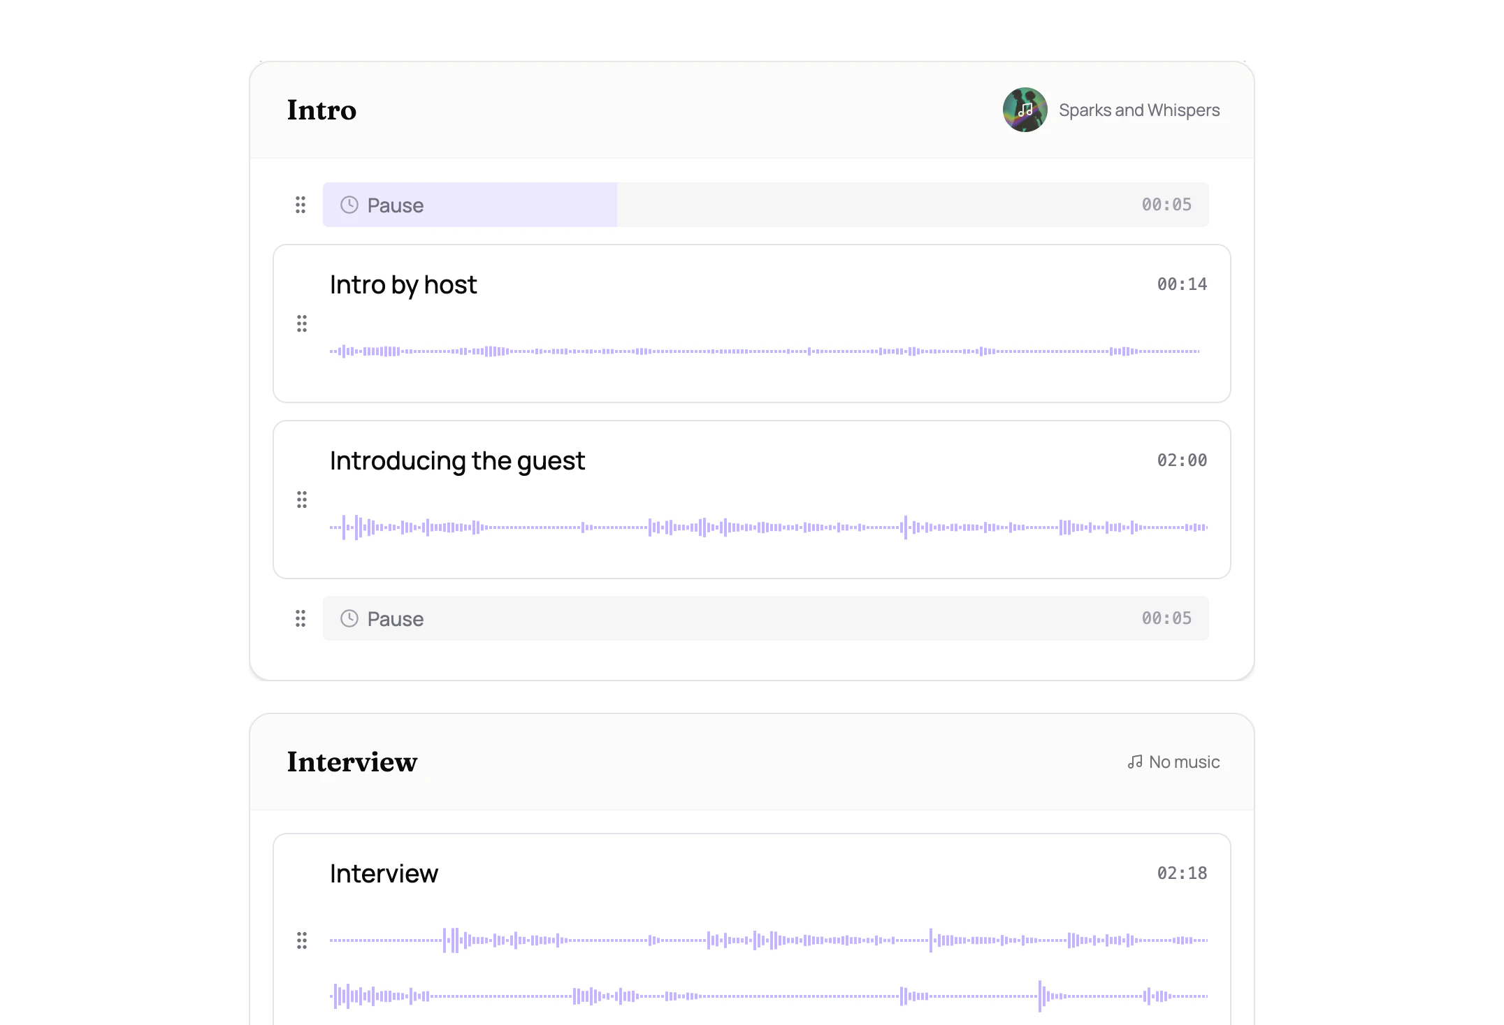Screen dimensions: 1504x1025
Task: Click the clock icon on the second Pause block
Action: point(350,618)
